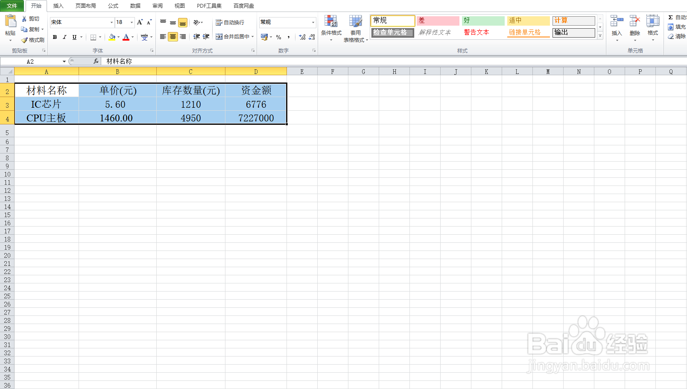Apply the 检查单元格 cell style
687x389 pixels.
[393, 32]
